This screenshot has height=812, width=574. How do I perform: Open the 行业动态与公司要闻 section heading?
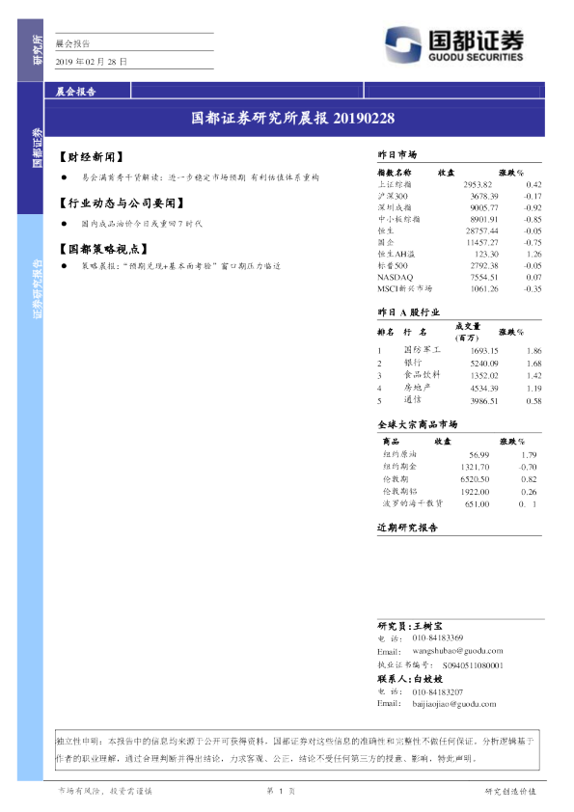point(122,203)
